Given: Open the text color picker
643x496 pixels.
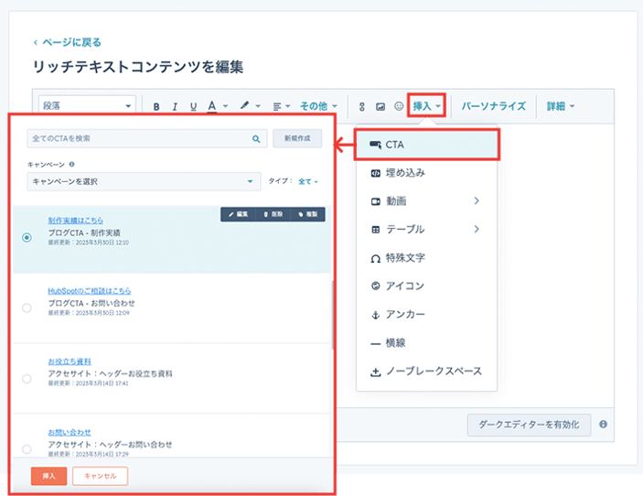Looking at the screenshot, I should point(217,106).
